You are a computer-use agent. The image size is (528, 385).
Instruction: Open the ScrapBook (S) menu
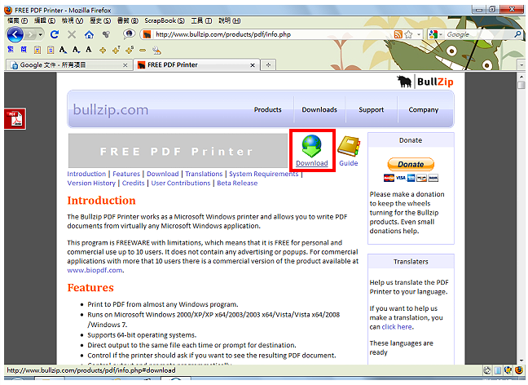click(x=165, y=20)
